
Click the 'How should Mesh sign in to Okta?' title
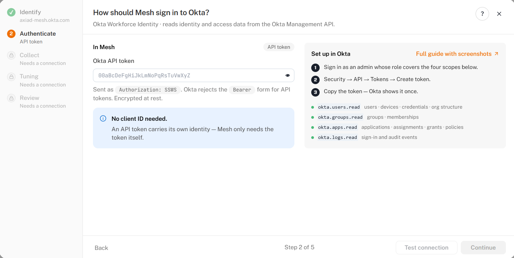(x=151, y=13)
